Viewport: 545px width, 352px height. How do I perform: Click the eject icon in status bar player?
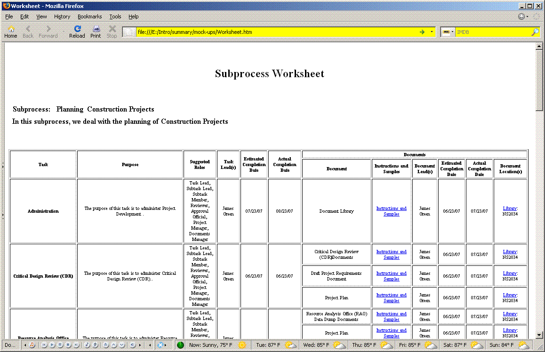pos(106,345)
